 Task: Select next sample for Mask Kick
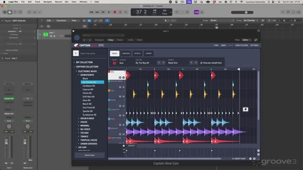pyautogui.click(x=196, y=63)
